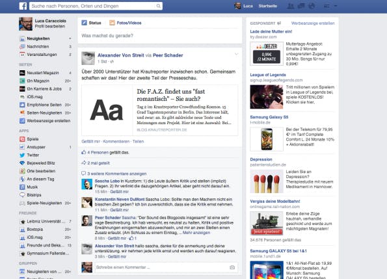The height and width of the screenshot is (279, 387).
Task: Open Bejeweled Blitz app icon
Action: (x=22, y=163)
